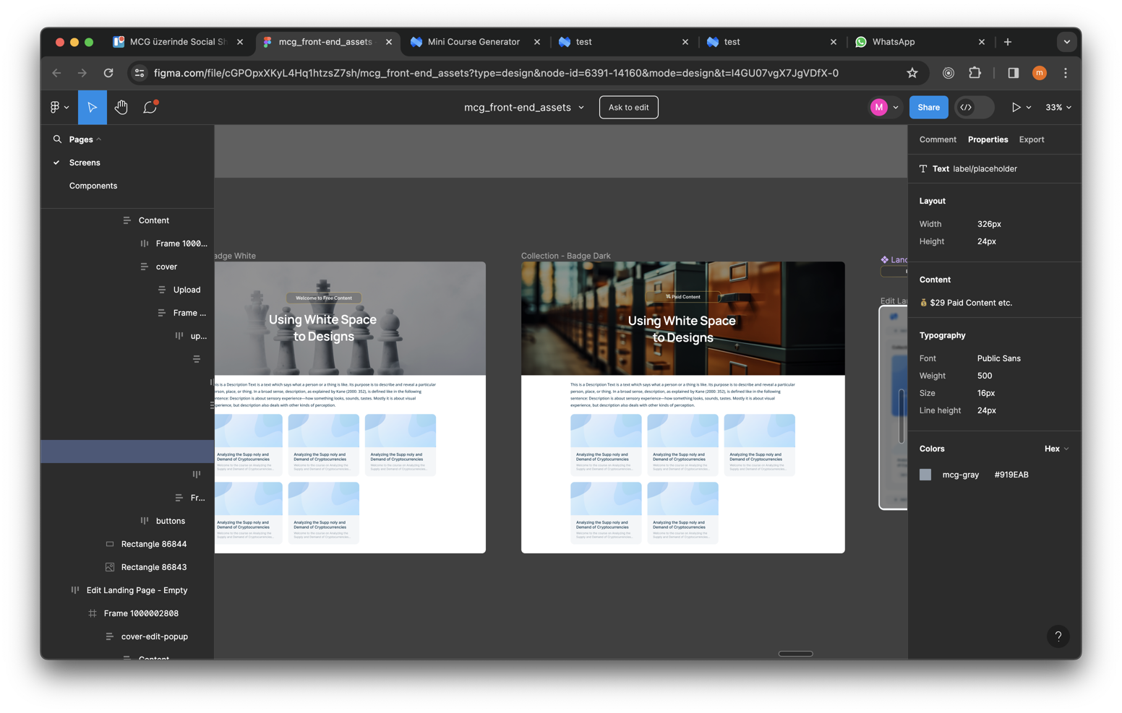Open the 33% zoom dropdown
Screen dimensions: 1122x713
[1058, 107]
